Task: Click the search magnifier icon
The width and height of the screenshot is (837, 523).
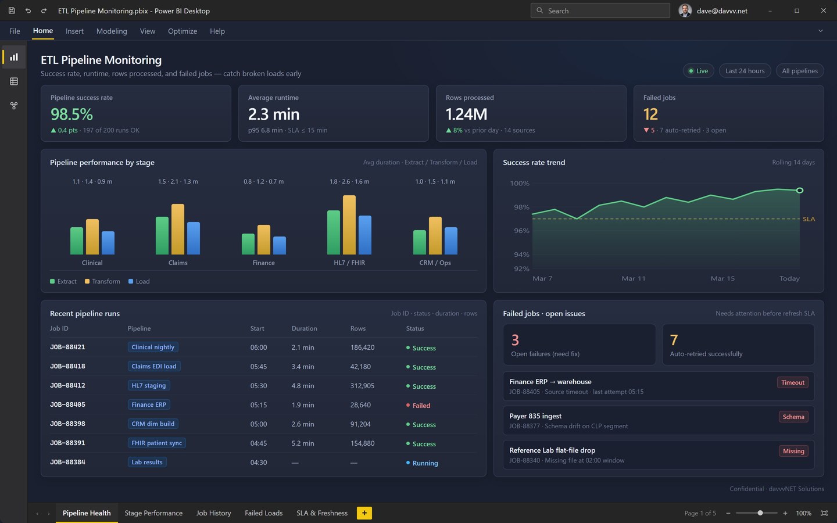Action: (x=540, y=10)
